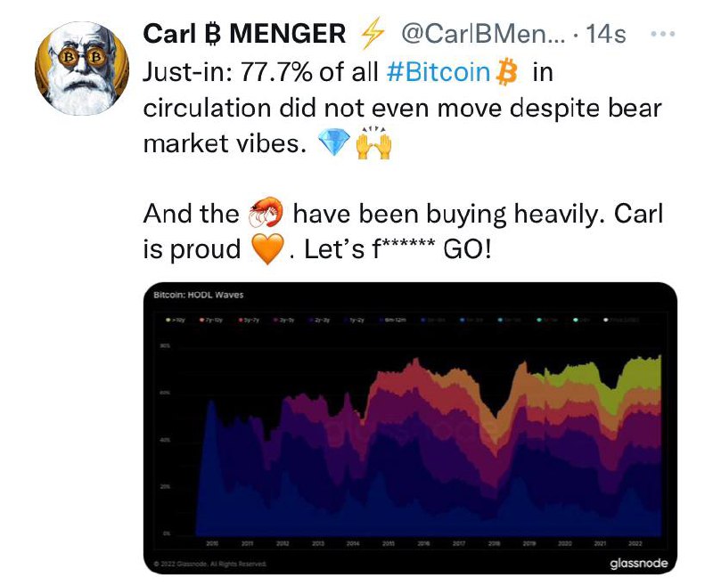Toggle the 7y-10y legend series
The height and width of the screenshot is (585, 713).
click(211, 321)
